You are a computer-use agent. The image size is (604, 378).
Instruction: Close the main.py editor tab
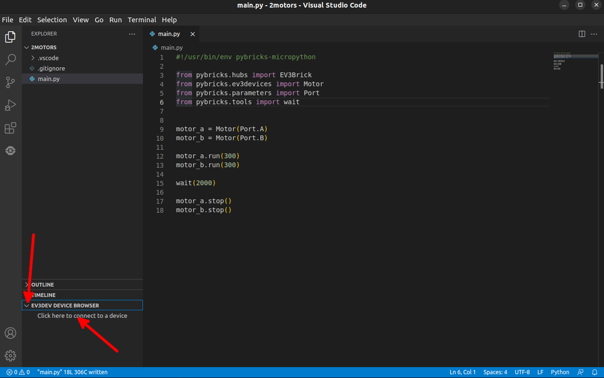192,34
